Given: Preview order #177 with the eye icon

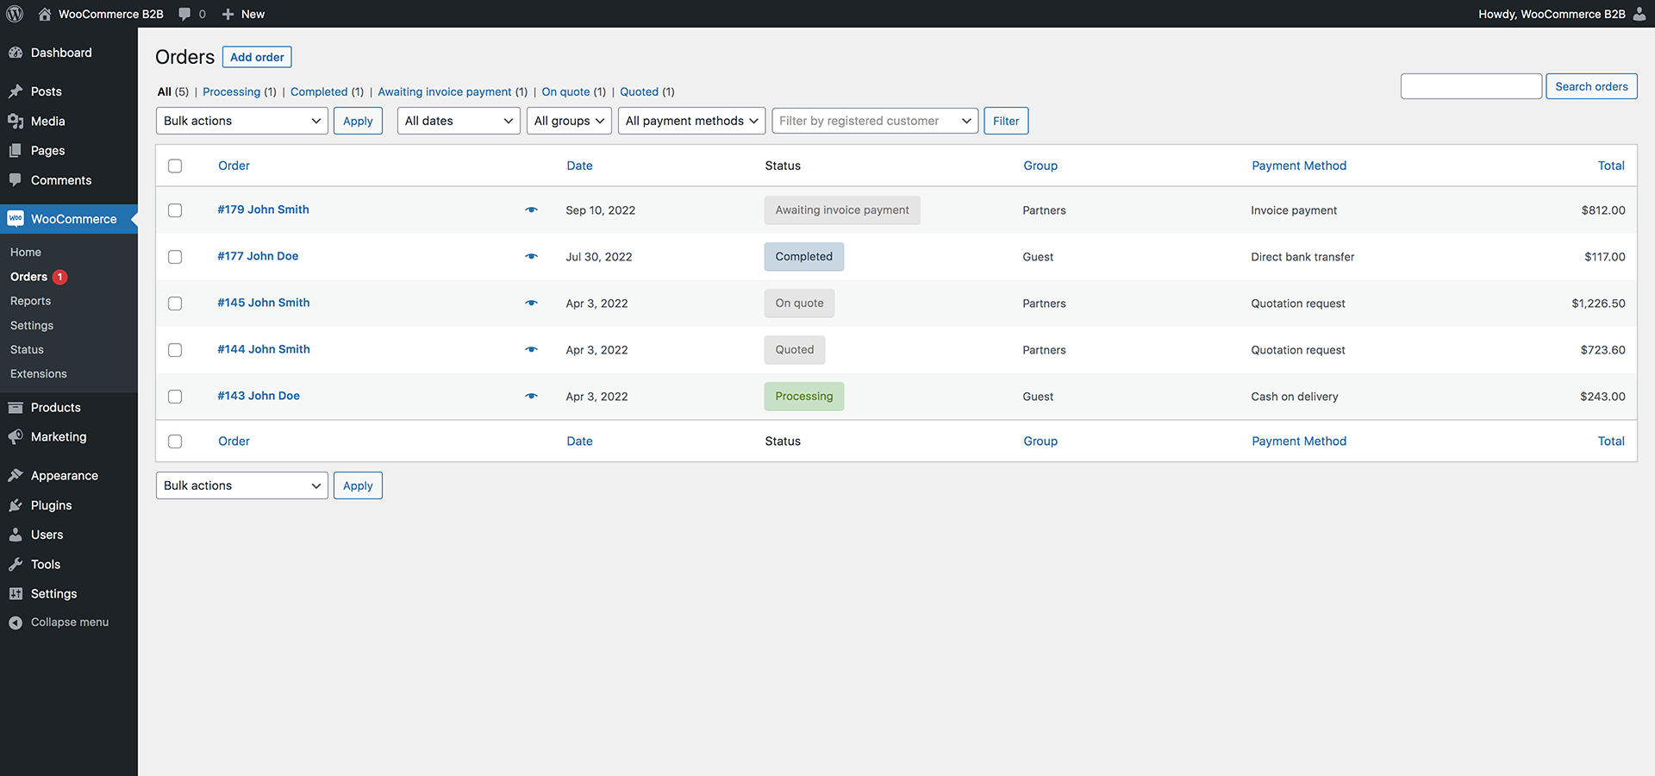Looking at the screenshot, I should pyautogui.click(x=531, y=256).
